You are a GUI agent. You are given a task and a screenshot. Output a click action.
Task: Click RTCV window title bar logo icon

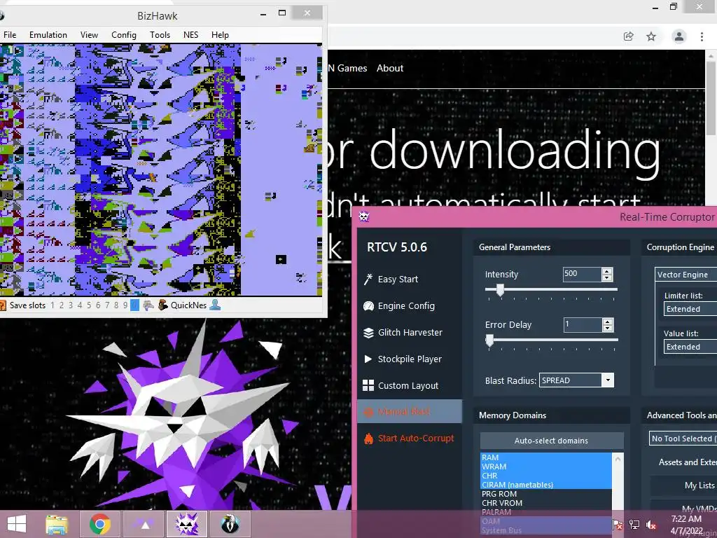pyautogui.click(x=364, y=216)
